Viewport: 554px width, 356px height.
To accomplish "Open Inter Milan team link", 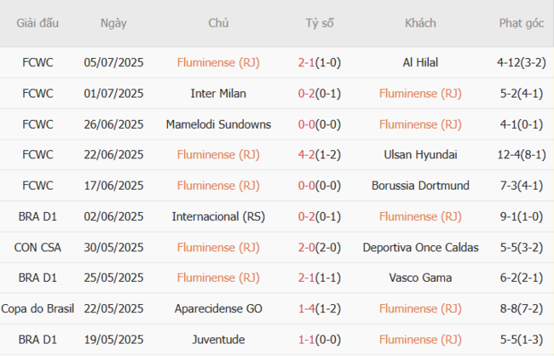I will click(218, 93).
